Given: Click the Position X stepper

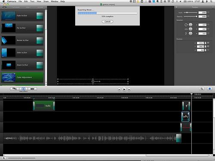Looking at the screenshot, I should (x=206, y=43).
